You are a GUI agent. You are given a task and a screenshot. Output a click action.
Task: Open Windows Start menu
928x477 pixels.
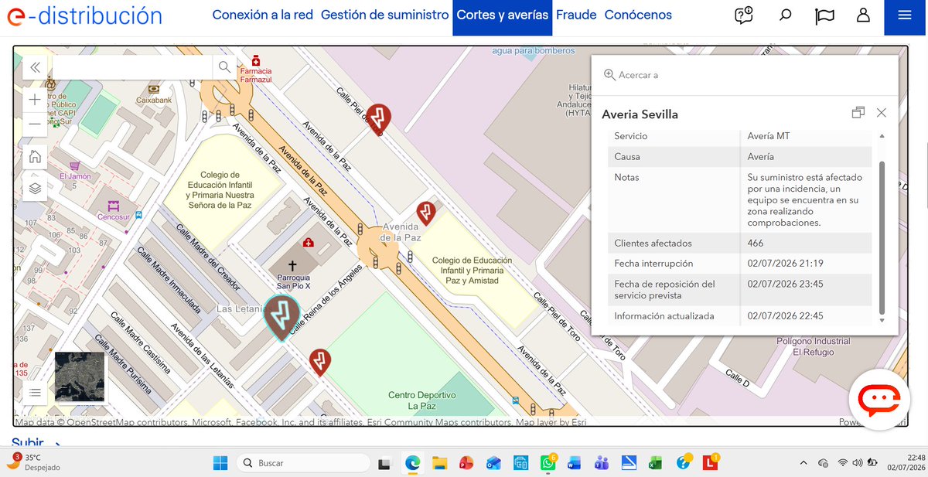point(220,463)
